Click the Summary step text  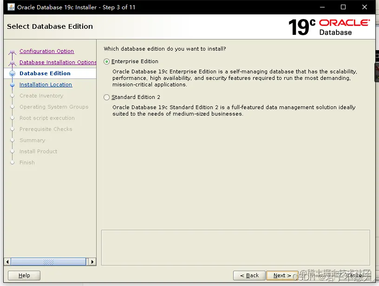point(33,140)
